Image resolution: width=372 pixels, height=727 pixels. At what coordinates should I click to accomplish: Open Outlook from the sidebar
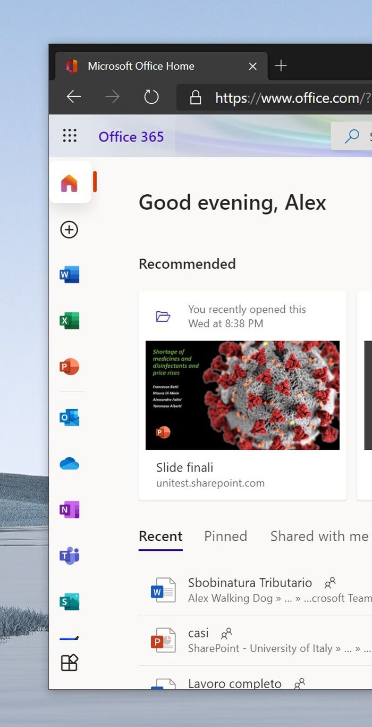coord(70,417)
